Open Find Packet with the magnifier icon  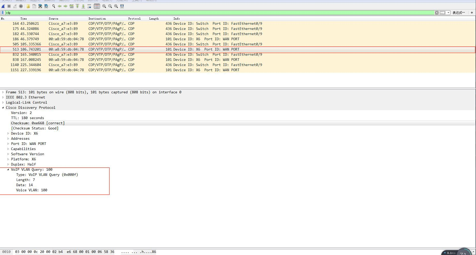pyautogui.click(x=54, y=6)
